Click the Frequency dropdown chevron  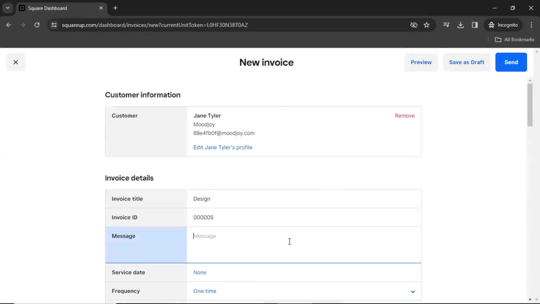[x=413, y=292]
